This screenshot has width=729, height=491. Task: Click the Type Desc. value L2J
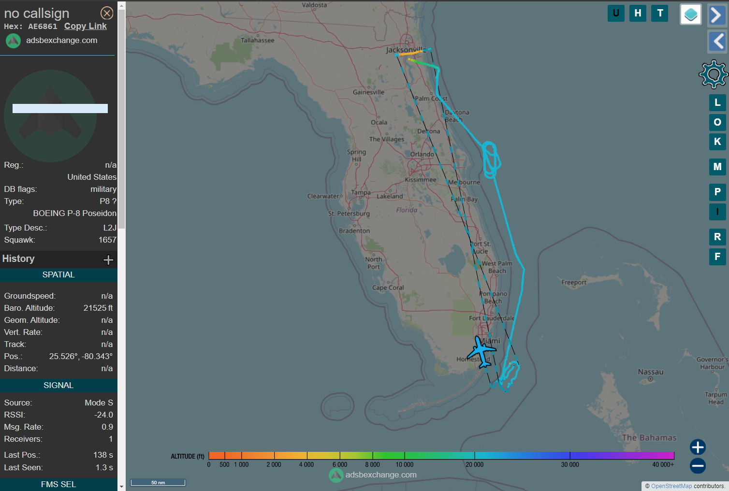pos(110,228)
